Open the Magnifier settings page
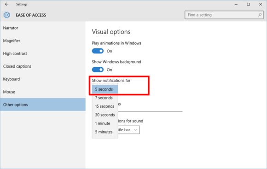The width and height of the screenshot is (267, 169). 43,41
